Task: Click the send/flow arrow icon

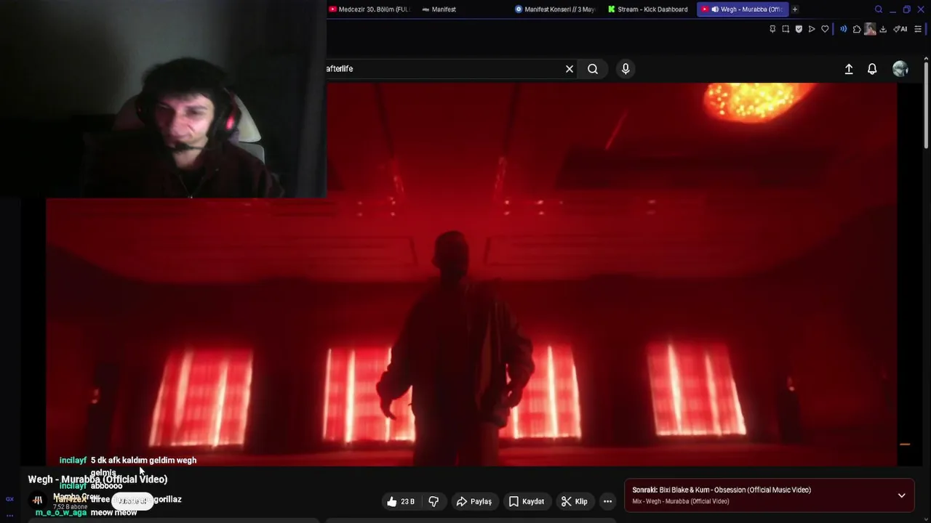Action: pos(812,29)
